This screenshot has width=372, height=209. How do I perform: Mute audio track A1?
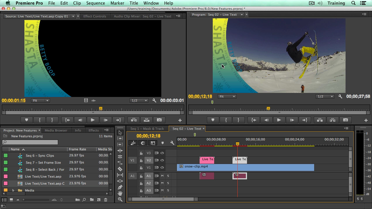(x=162, y=176)
